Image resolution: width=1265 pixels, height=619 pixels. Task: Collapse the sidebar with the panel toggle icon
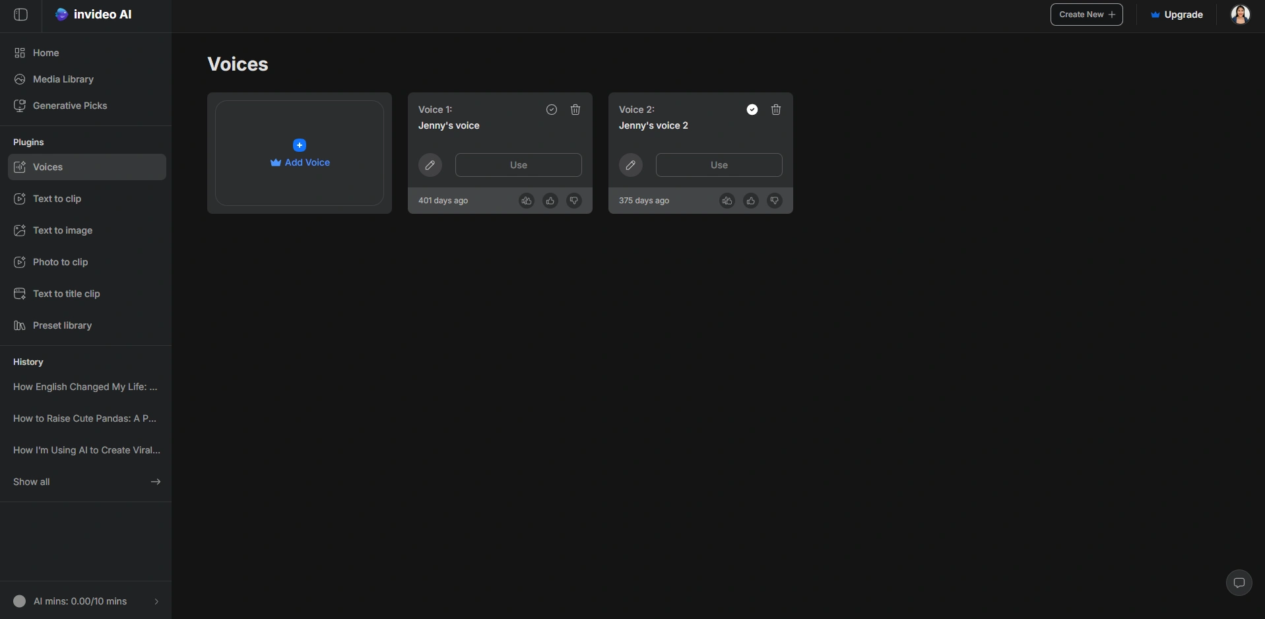[20, 15]
